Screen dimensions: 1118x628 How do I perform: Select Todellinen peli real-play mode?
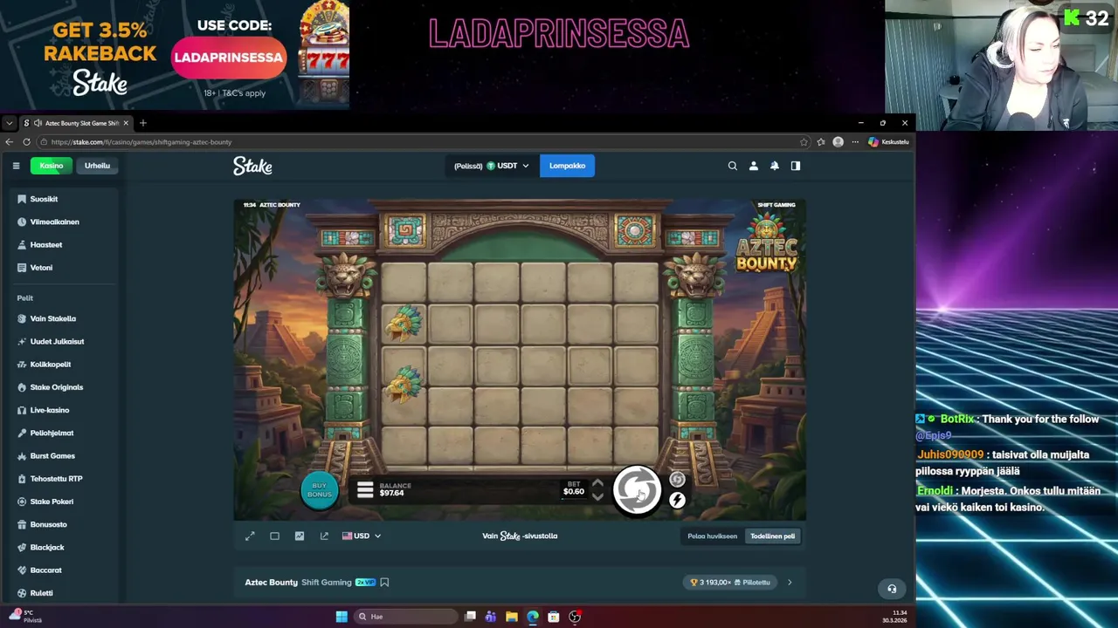(x=772, y=536)
